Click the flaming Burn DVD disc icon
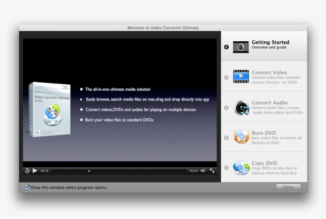This screenshot has height=219, width=326. [241, 137]
